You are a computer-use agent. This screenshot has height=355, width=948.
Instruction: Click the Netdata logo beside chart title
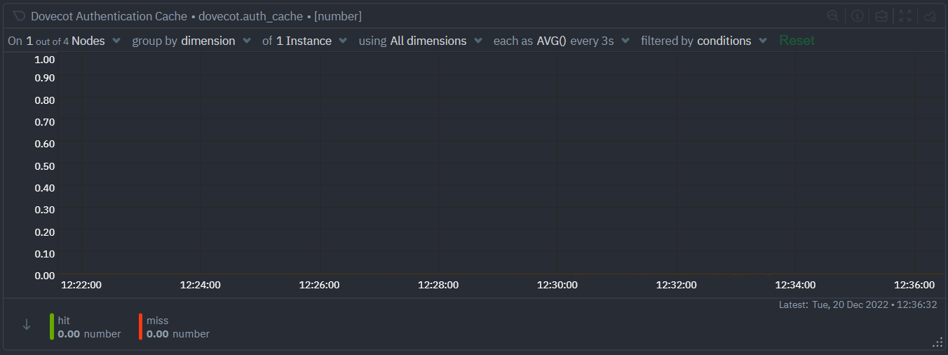coord(19,16)
